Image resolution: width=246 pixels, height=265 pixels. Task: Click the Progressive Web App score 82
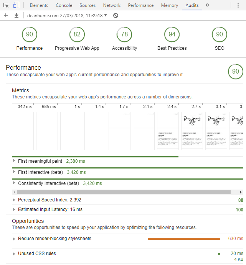coord(77,34)
